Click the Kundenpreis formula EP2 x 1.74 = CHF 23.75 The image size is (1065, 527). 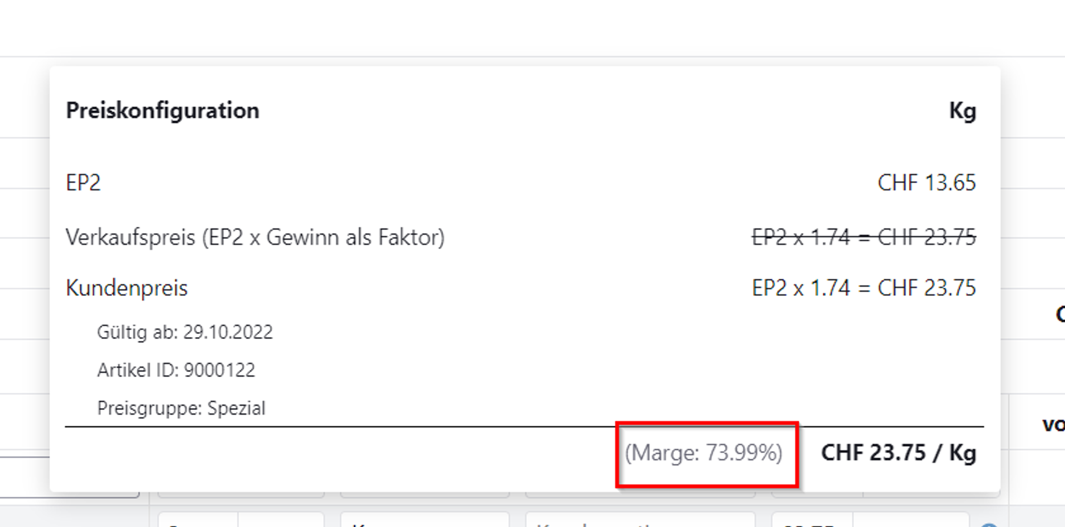863,288
